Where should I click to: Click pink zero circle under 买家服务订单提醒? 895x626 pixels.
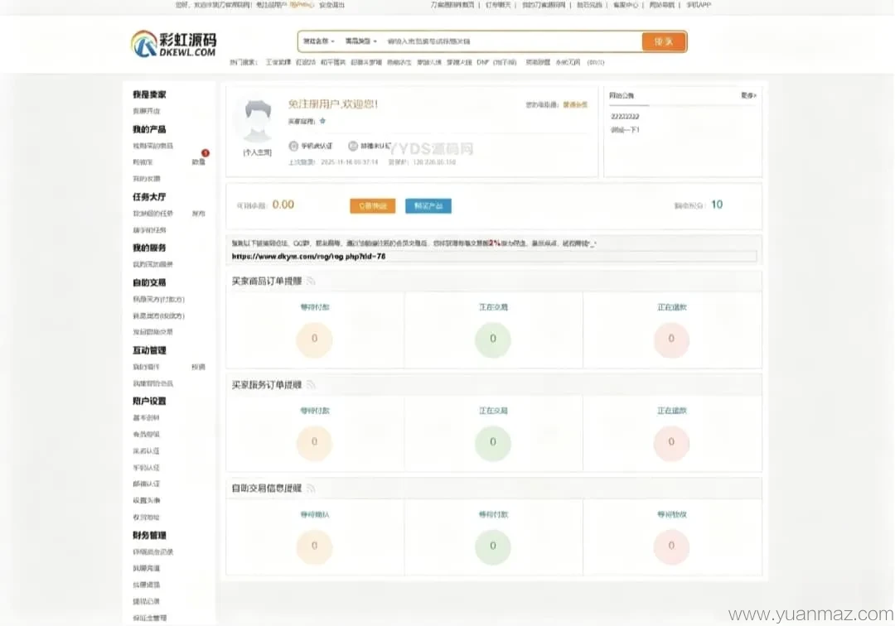pyautogui.click(x=671, y=442)
